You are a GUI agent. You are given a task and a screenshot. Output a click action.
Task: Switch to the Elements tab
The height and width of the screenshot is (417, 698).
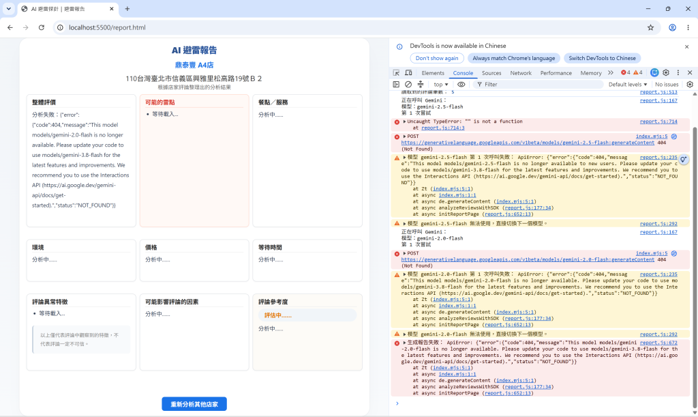(x=433, y=73)
